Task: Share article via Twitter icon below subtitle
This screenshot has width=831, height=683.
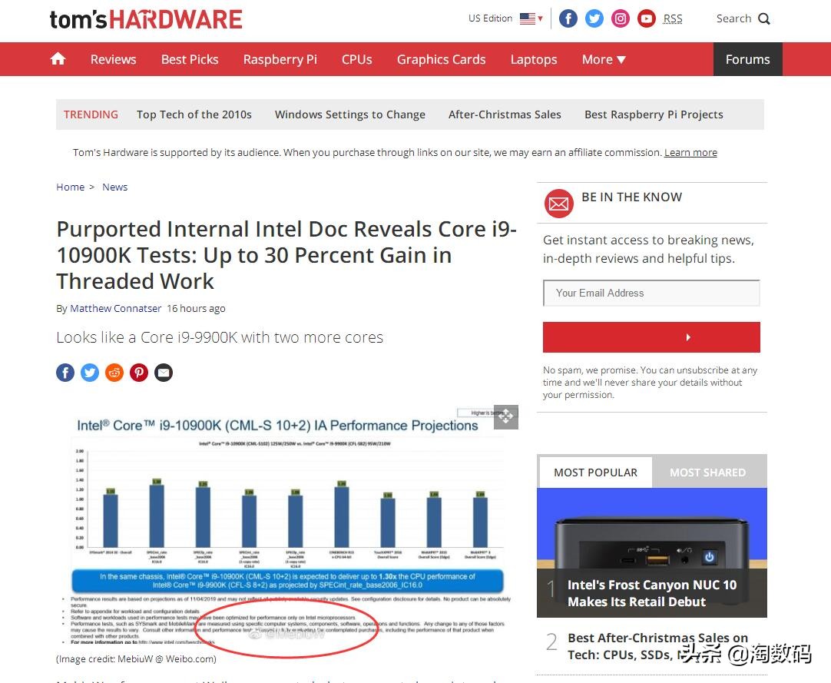Action: pos(90,373)
